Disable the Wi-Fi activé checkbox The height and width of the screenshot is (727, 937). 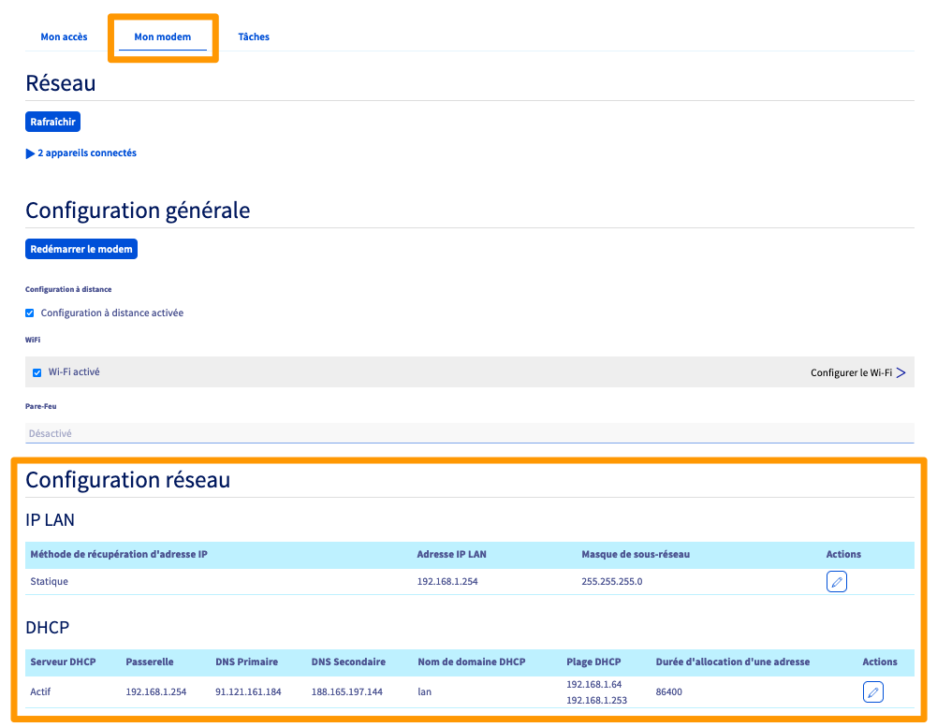click(x=37, y=372)
